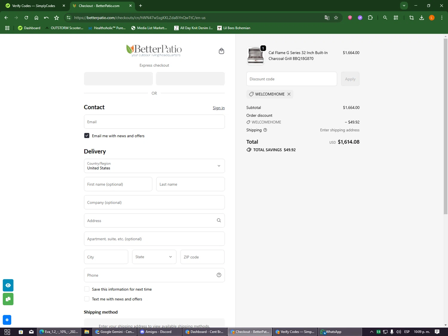The image size is (448, 336).
Task: Click the blue gear extension button
Action: point(7,320)
